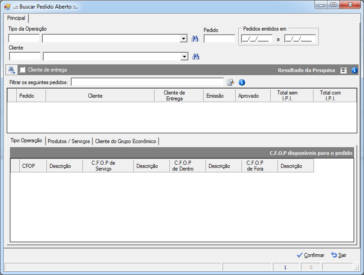Open the Cliente dropdown list
Viewport: 364px width, 275px height.
(x=185, y=56)
